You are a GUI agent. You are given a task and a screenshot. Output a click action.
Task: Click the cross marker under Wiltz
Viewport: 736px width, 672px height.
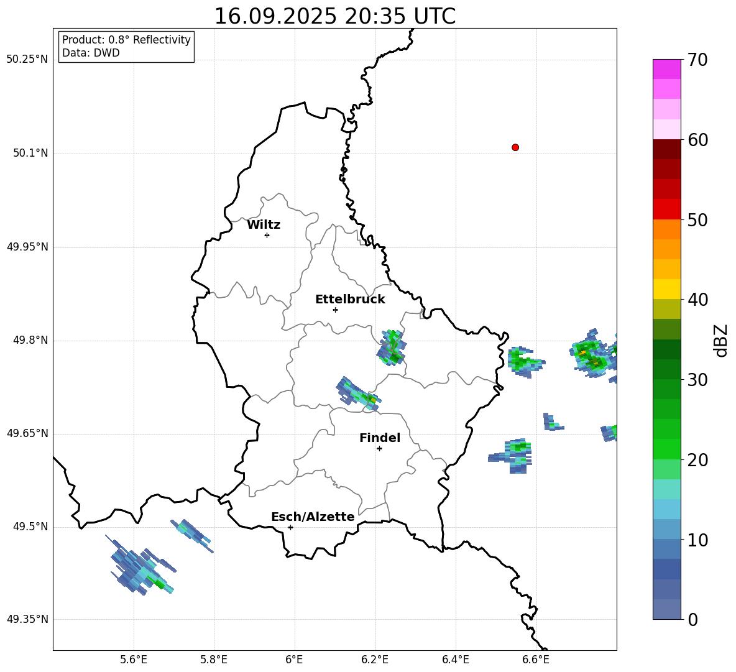coord(267,235)
